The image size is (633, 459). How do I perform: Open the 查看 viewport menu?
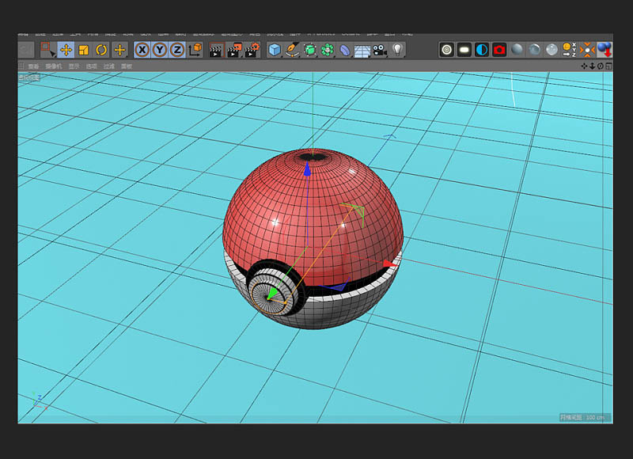pos(33,66)
